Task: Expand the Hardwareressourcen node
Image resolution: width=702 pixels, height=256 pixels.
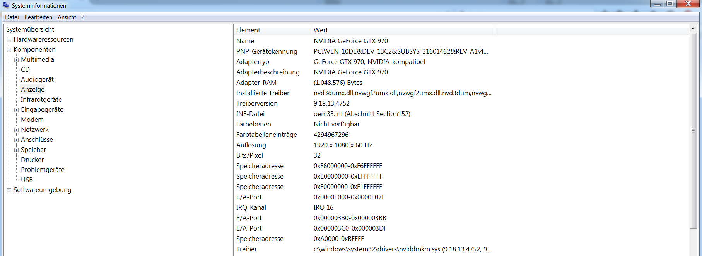Action: (x=9, y=40)
